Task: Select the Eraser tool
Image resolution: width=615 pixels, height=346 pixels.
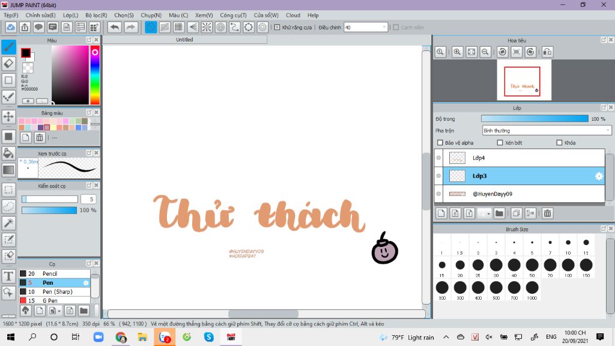Action: 8,64
